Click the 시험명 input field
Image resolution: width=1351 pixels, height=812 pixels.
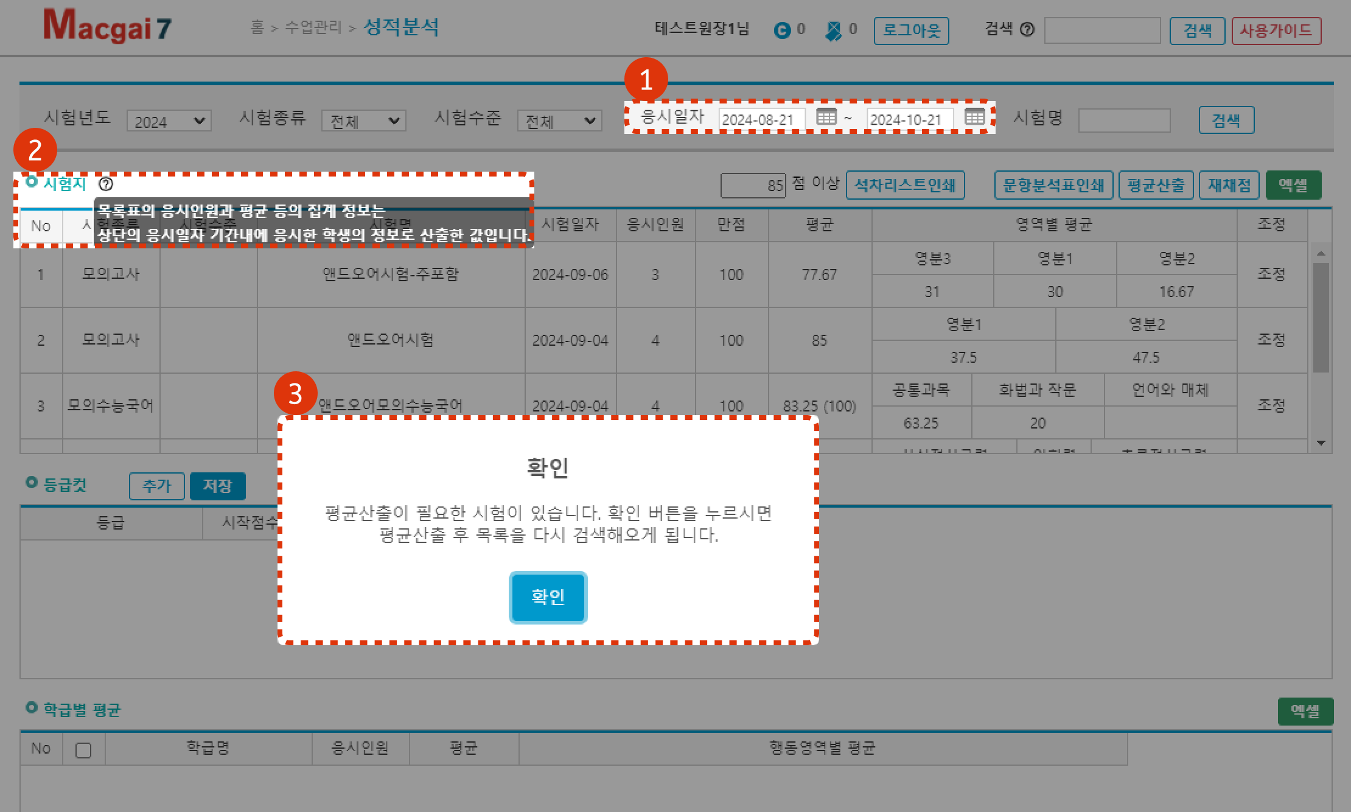(1124, 120)
